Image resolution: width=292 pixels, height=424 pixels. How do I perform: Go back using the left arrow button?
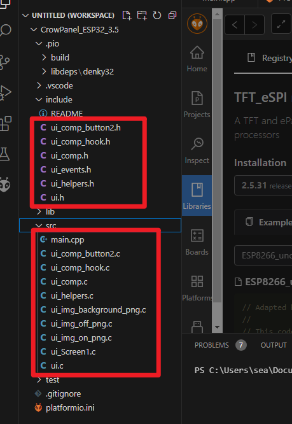click(235, 25)
